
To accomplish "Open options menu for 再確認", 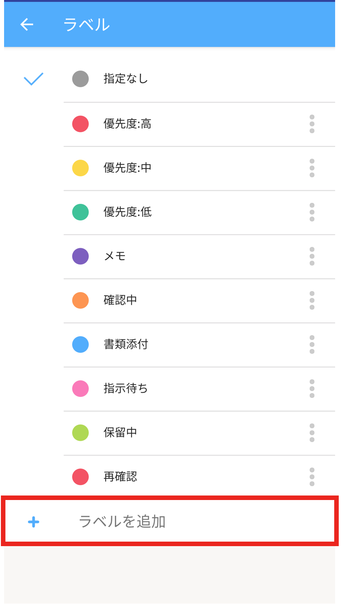I will point(312,477).
